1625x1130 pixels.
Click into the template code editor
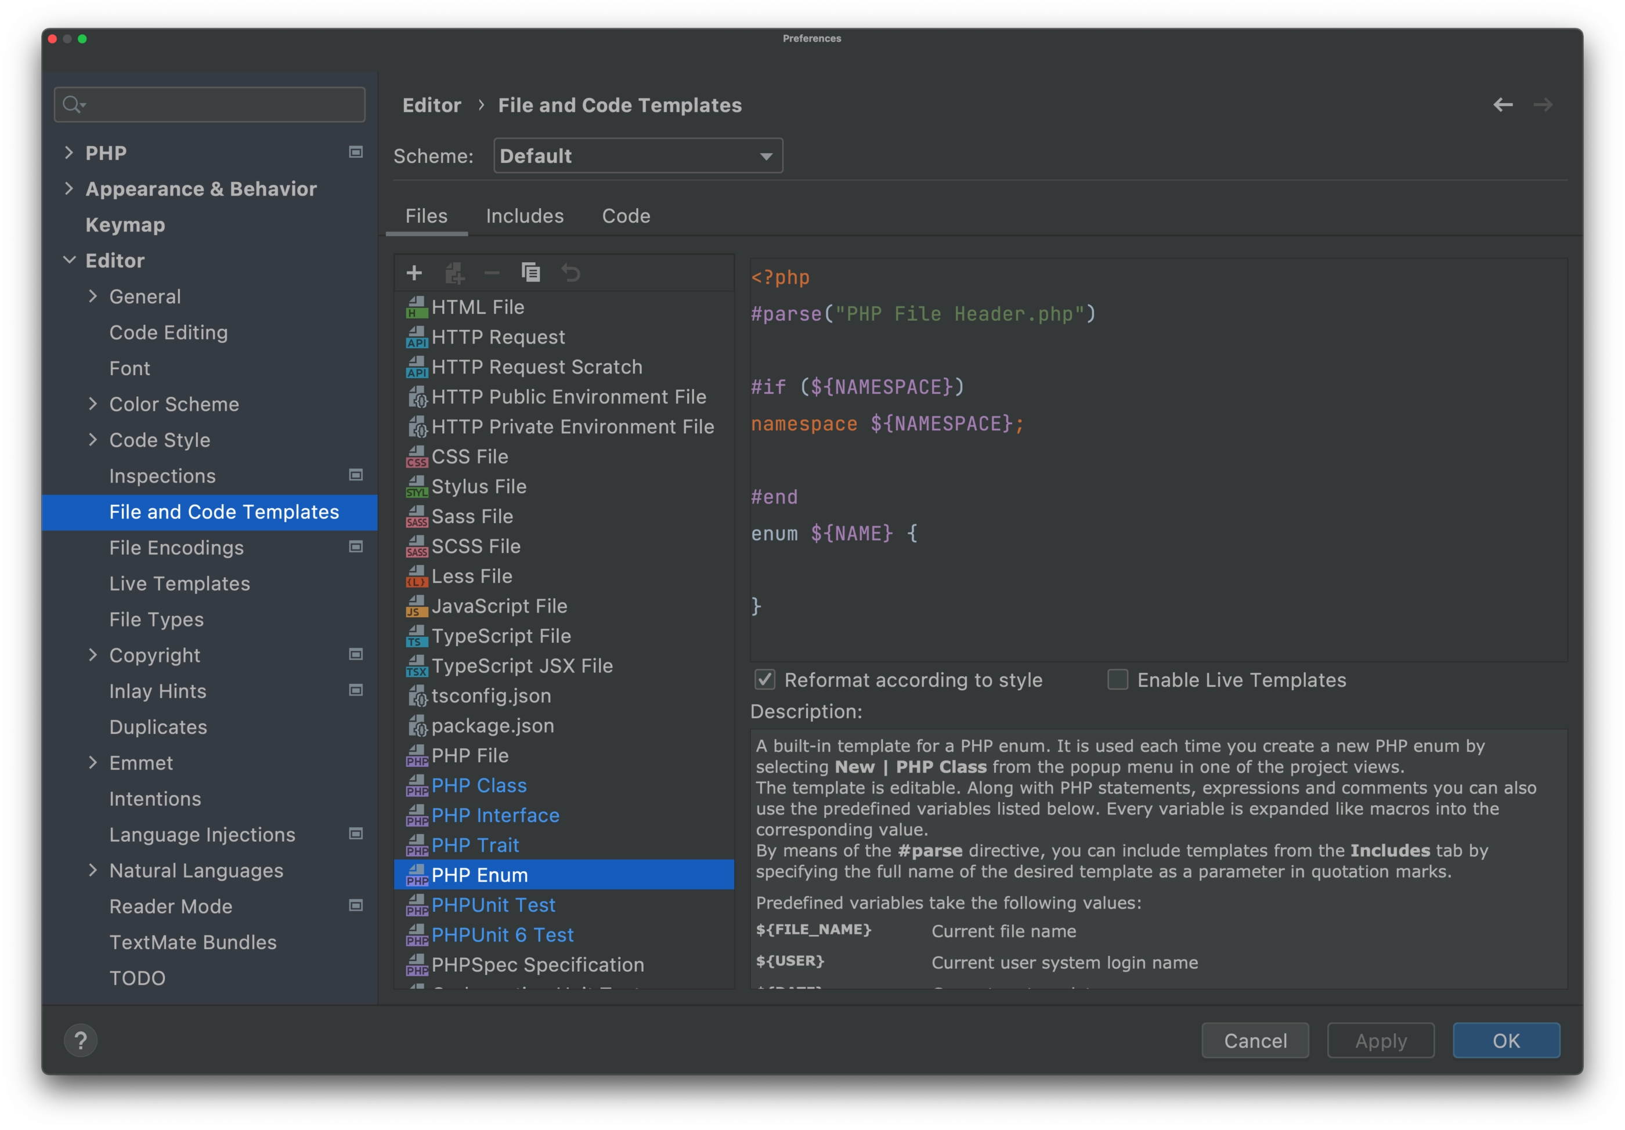(1158, 460)
